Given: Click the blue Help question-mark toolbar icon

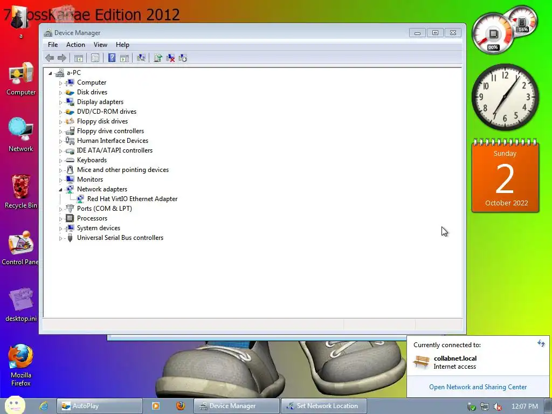Looking at the screenshot, I should click(x=112, y=58).
